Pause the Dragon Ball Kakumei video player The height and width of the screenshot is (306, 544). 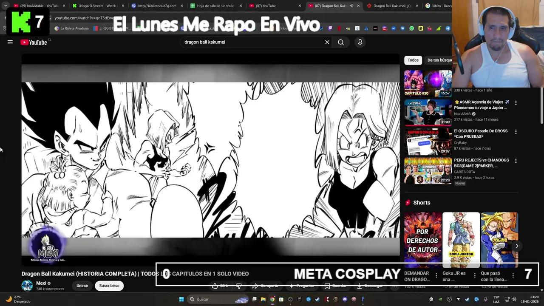click(210, 159)
